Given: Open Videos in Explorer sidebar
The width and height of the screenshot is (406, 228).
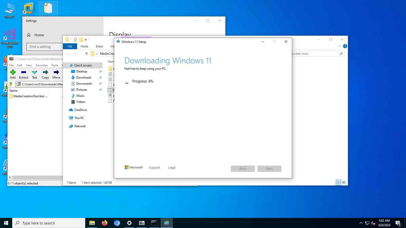Looking at the screenshot, I should pyautogui.click(x=81, y=102).
